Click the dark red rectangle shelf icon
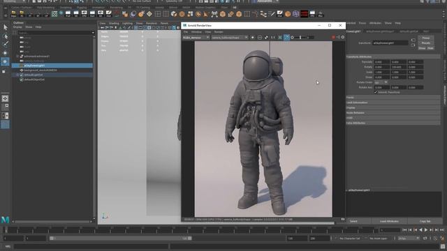 [305, 14]
